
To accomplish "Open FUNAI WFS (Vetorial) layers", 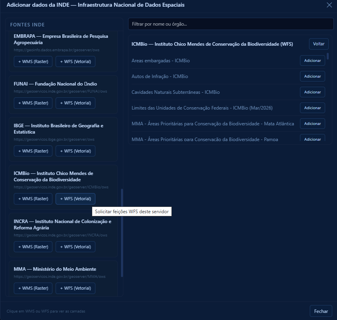I will pyautogui.click(x=75, y=103).
